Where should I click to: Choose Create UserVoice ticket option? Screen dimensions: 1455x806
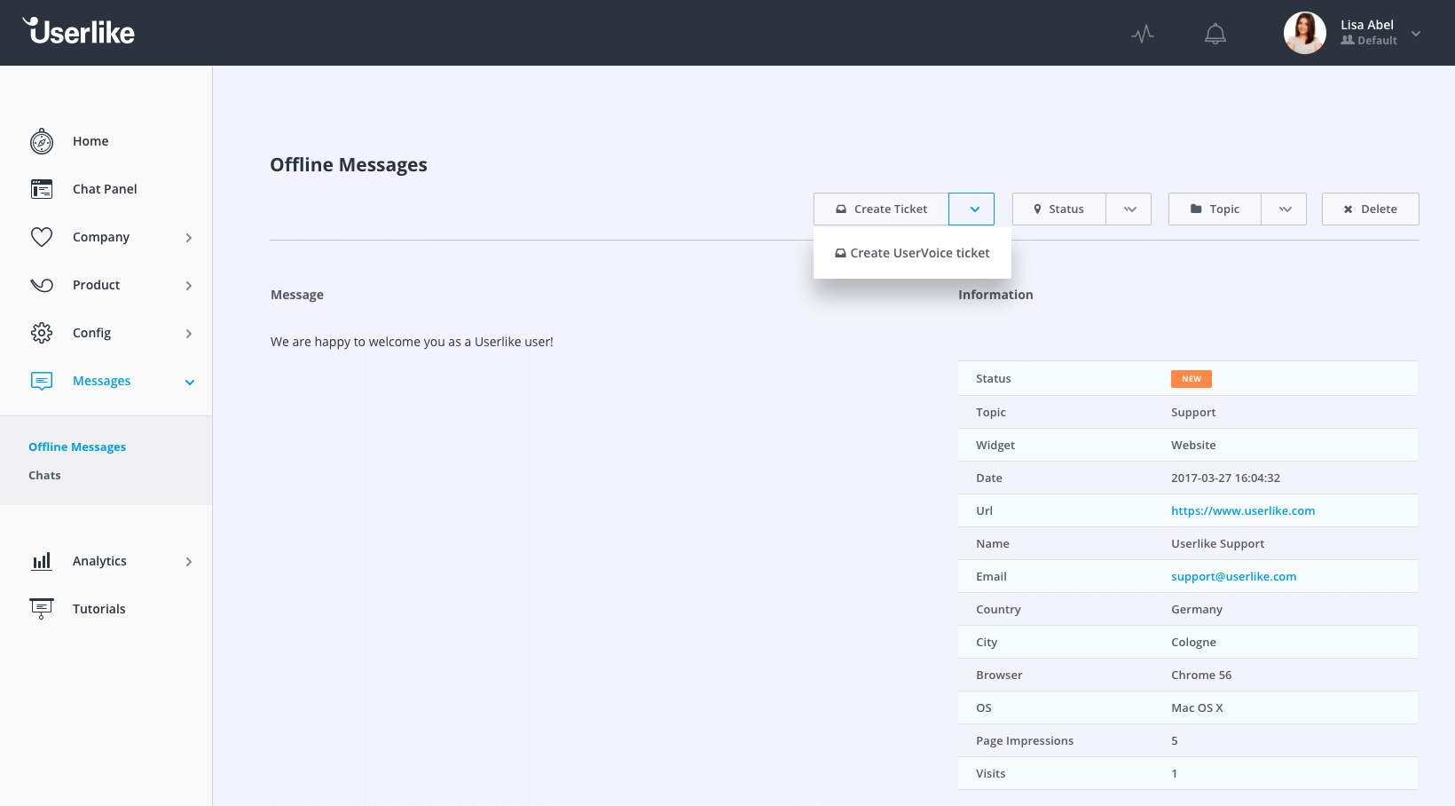912,253
